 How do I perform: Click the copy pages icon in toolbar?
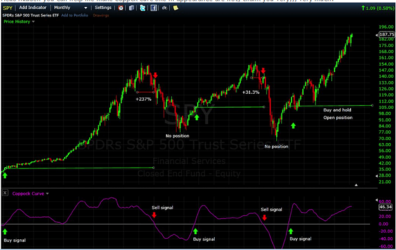click(x=132, y=8)
